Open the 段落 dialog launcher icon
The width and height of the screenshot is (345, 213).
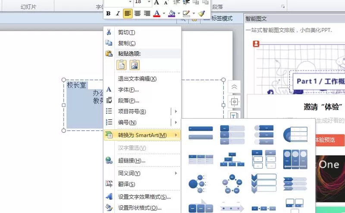tap(283, 7)
